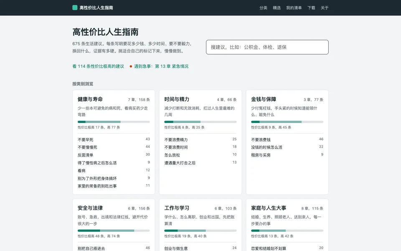
Task: Click the 时间与精力 value progress bar
Action: (x=200, y=122)
